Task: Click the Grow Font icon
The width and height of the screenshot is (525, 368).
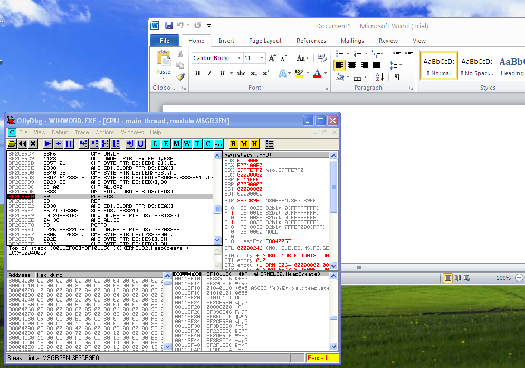Action: pos(272,58)
